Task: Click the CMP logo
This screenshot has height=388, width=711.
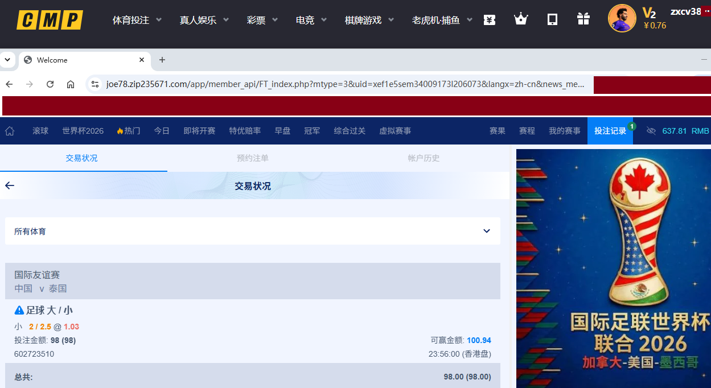Action: point(50,20)
